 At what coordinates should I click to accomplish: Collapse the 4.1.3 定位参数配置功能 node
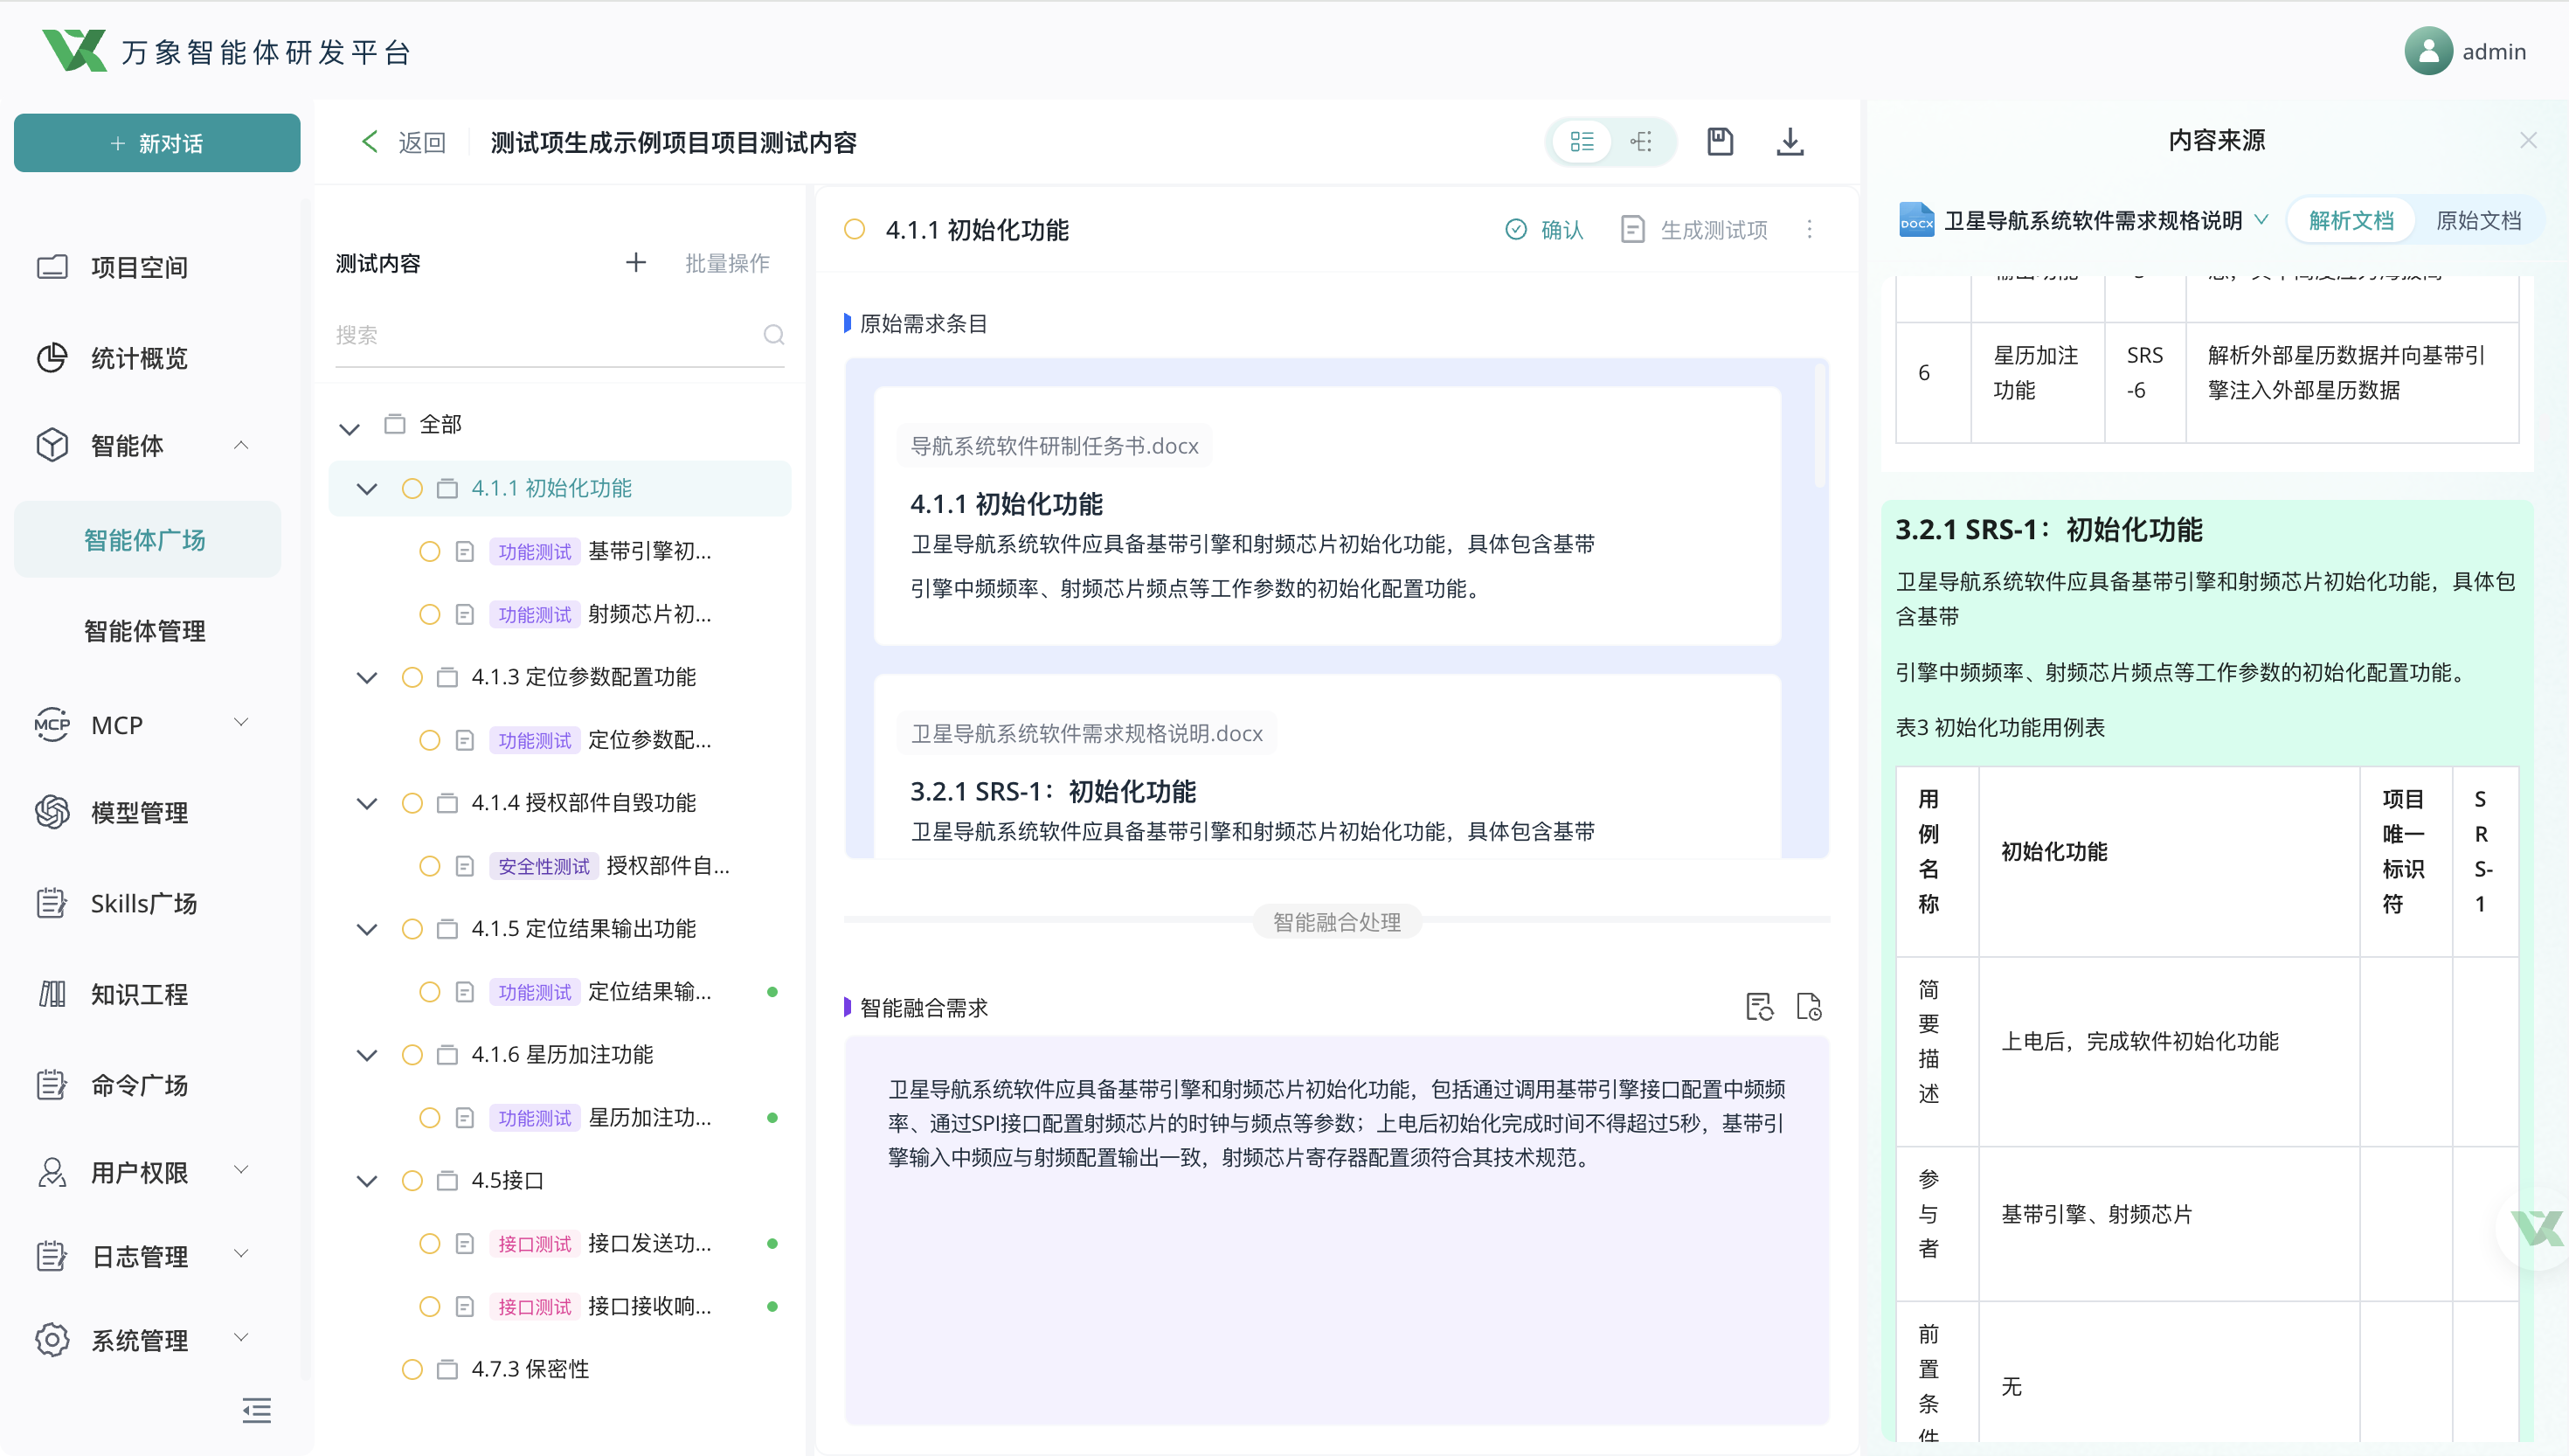point(367,678)
